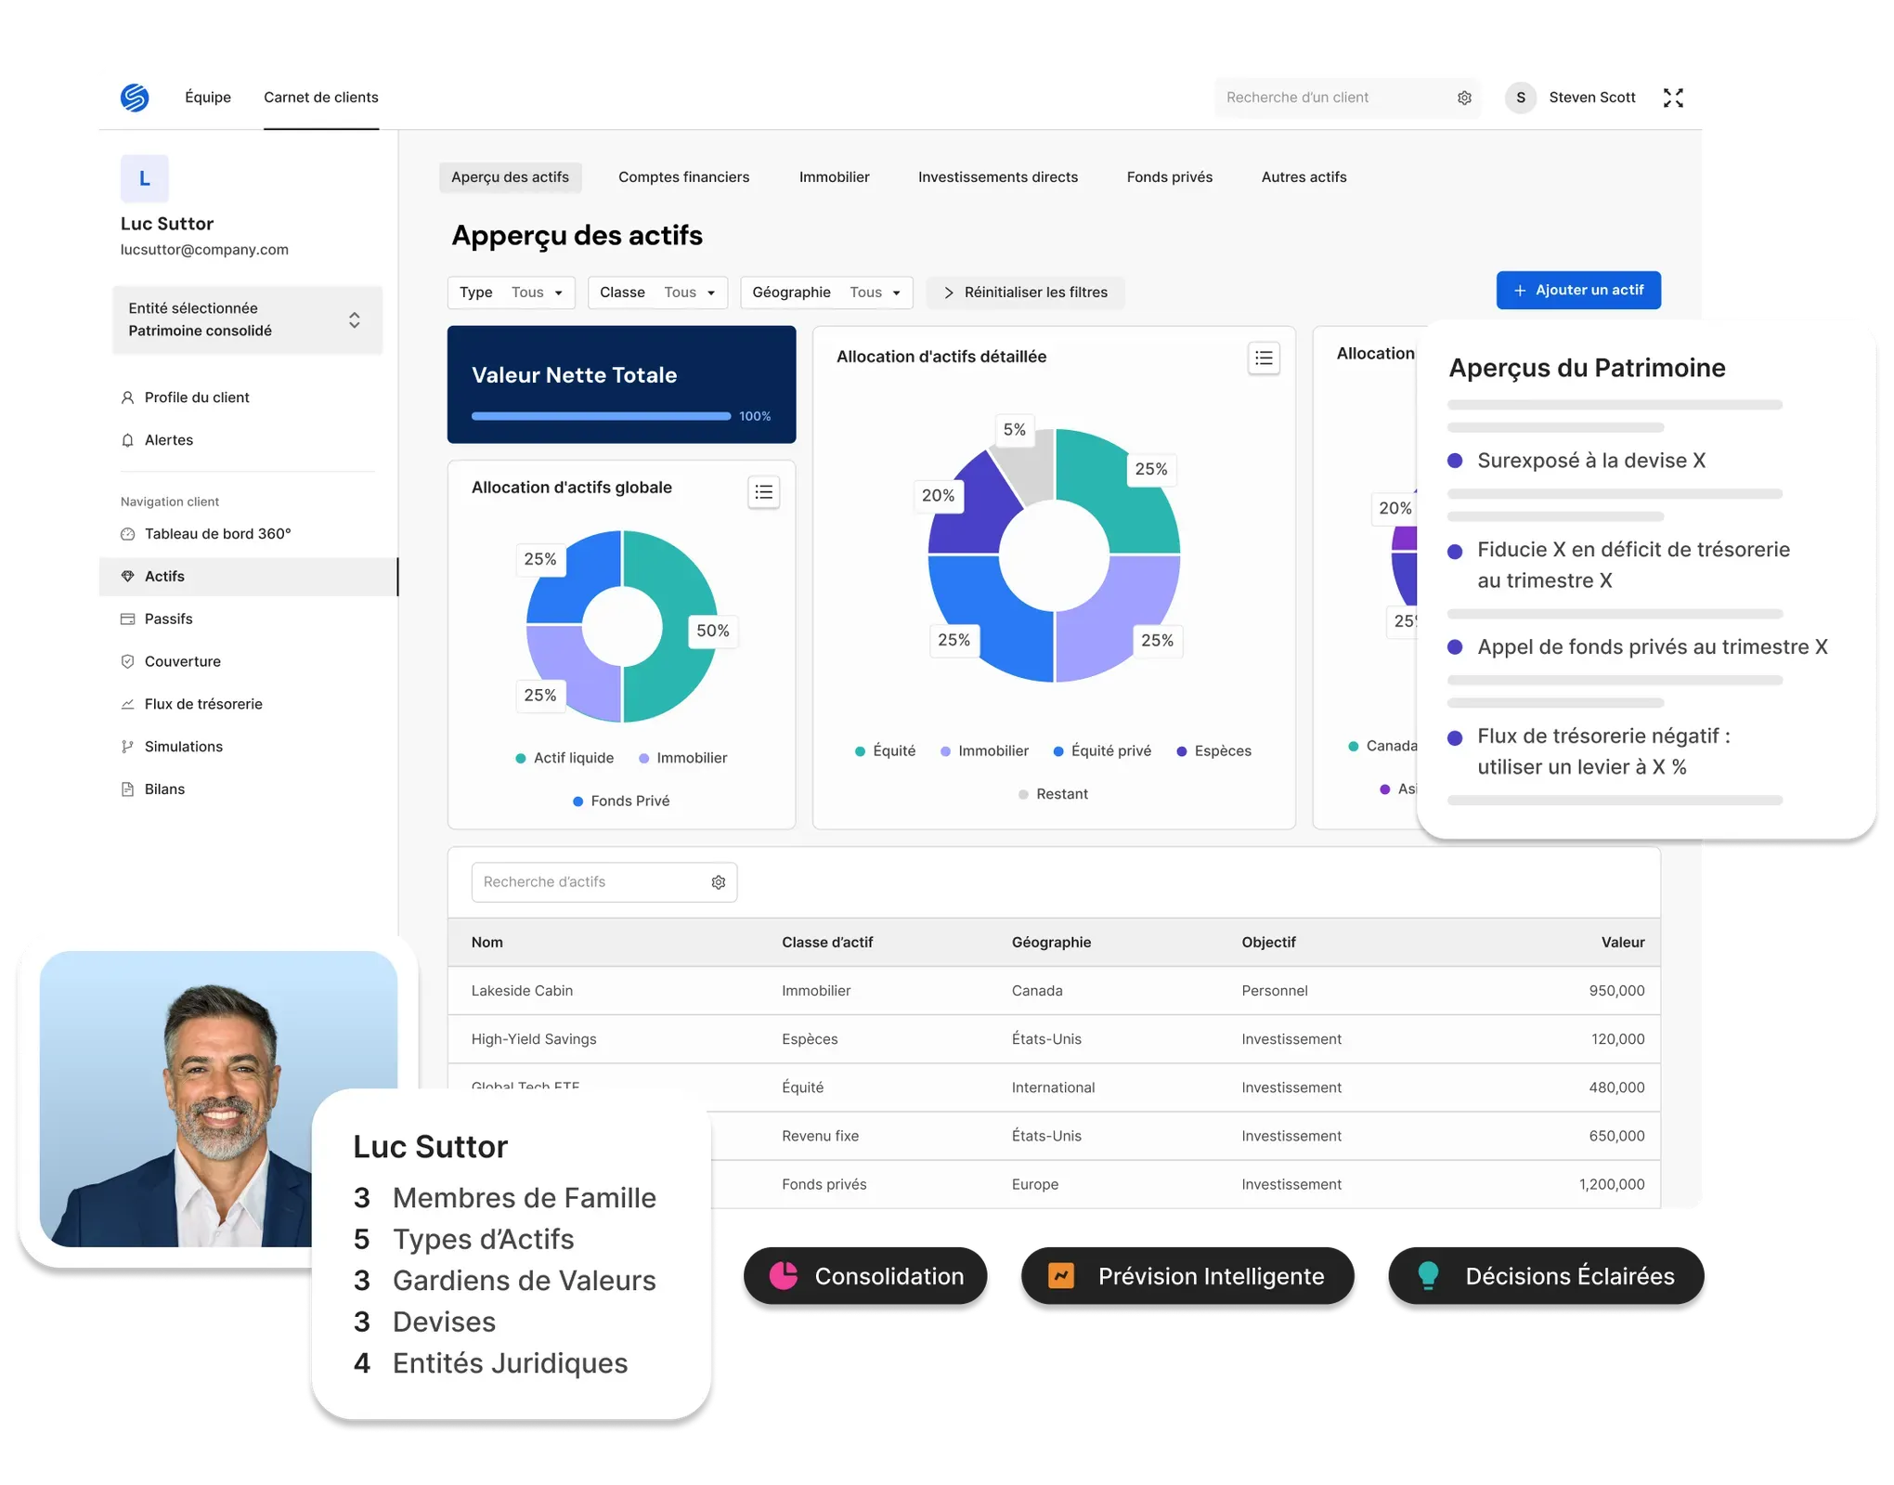Viewport: 1894px width, 1485px height.
Task: Open Couverture shield item in sidebar
Action: click(182, 661)
